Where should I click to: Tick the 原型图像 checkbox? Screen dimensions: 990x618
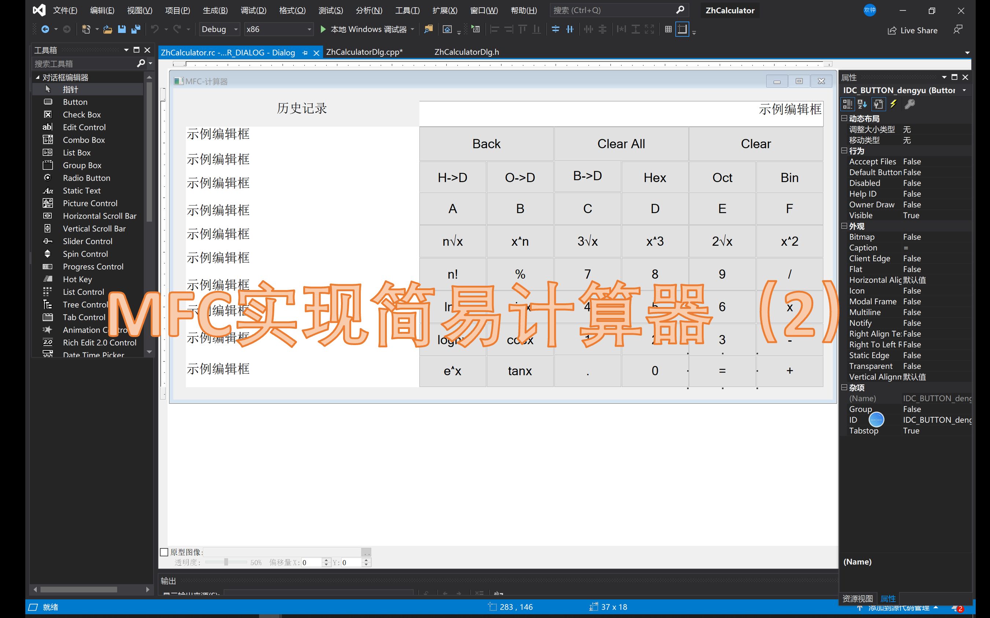164,552
